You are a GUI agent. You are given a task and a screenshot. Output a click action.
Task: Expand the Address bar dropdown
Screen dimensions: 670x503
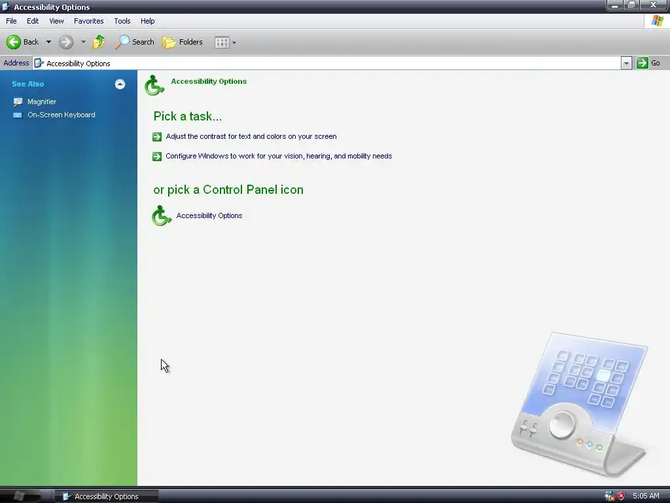click(x=626, y=64)
